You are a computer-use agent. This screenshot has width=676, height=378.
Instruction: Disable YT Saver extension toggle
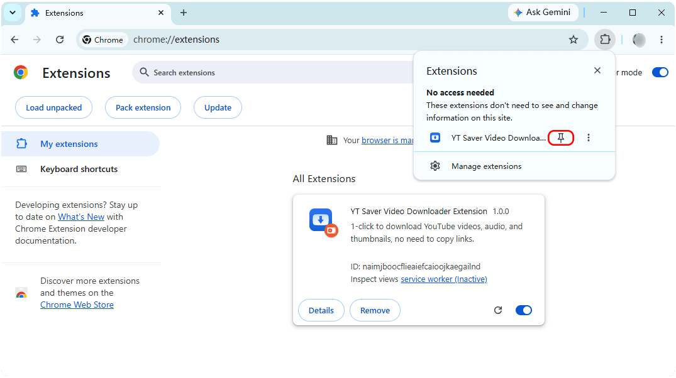click(x=523, y=310)
